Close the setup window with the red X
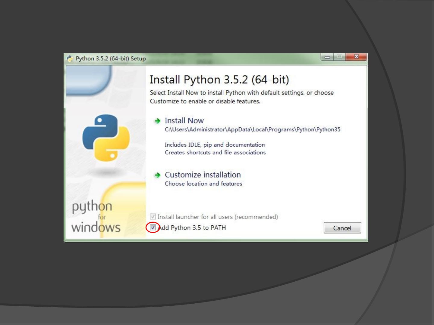Viewport: 434px width, 325px height. [x=356, y=57]
